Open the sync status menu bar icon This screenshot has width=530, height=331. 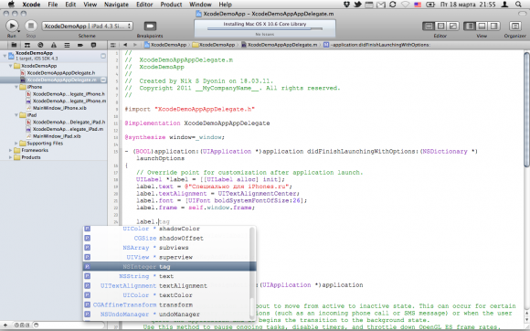click(392, 5)
